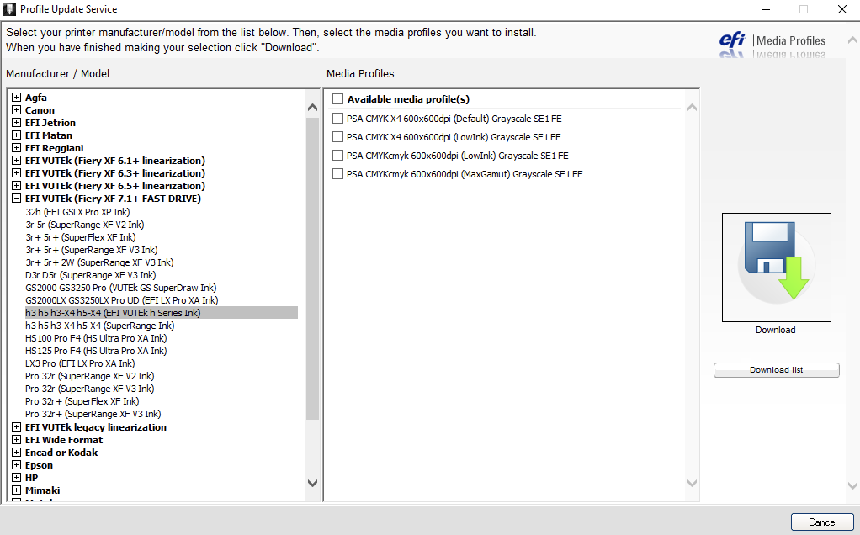Enable the PSA CMYKcmyk (LowInk) Grayscale profile checkbox
The width and height of the screenshot is (860, 535).
click(x=337, y=155)
